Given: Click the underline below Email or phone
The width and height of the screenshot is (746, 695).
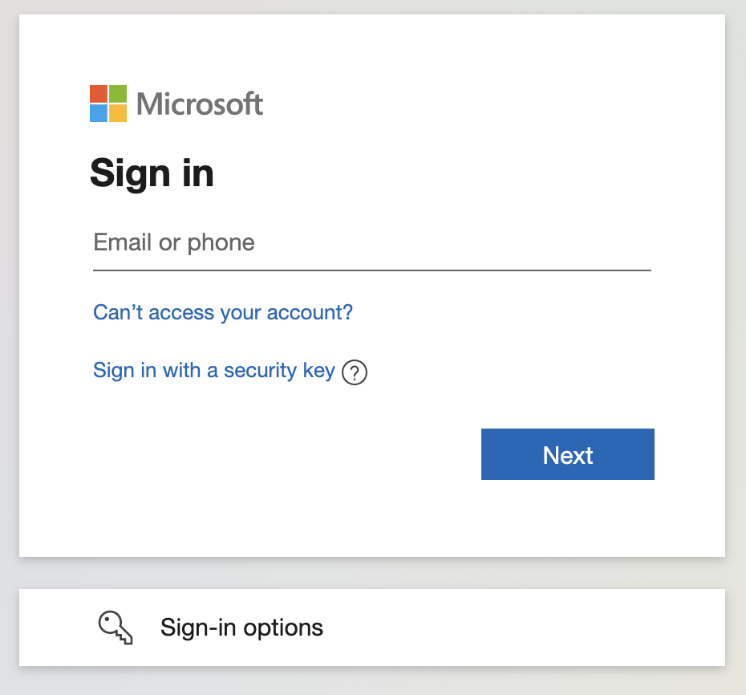Looking at the screenshot, I should (371, 270).
